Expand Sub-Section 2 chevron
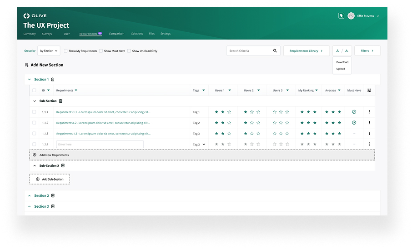This screenshot has width=412, height=250. point(35,166)
